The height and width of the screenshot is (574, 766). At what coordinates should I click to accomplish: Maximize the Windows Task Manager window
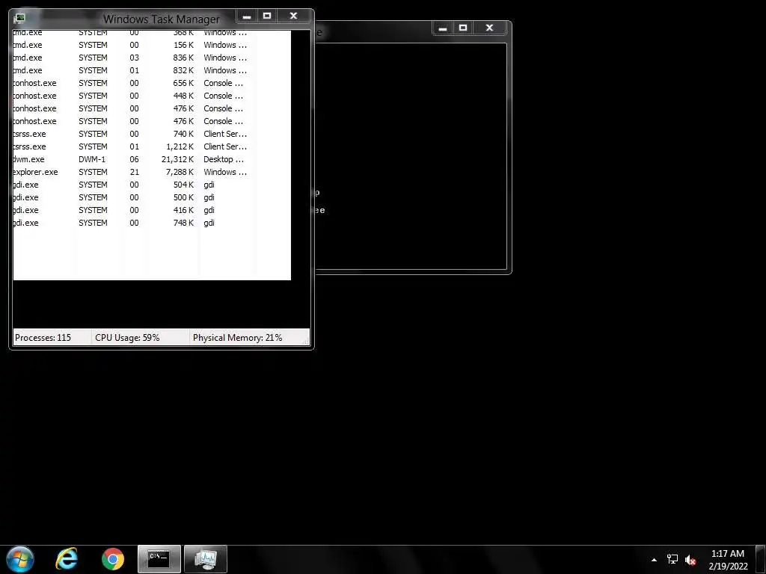coord(267,16)
